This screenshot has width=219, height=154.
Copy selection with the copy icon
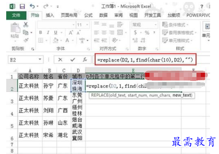(26, 32)
